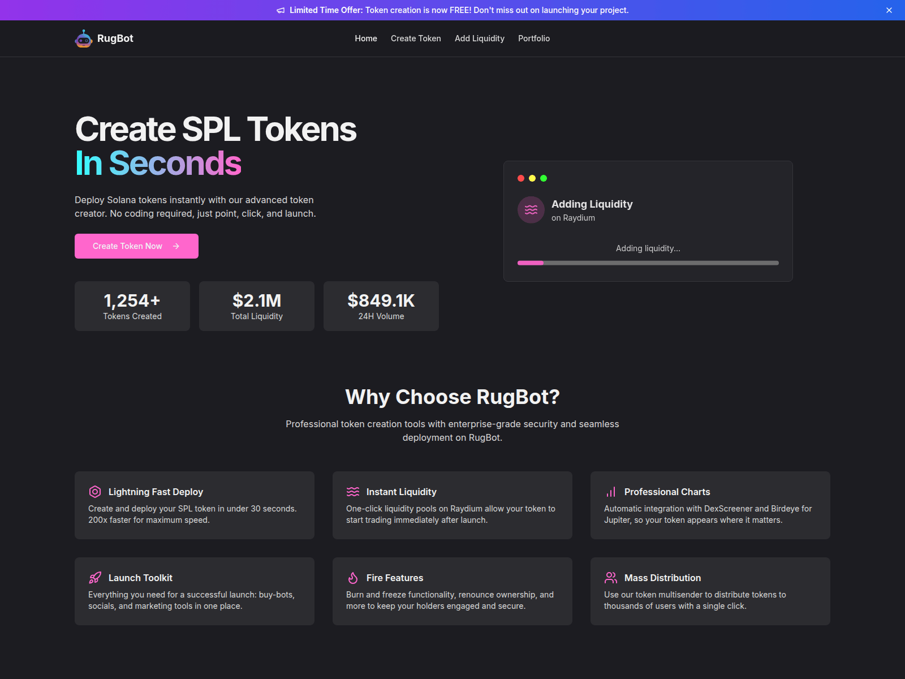Click the 'Use our token multisender' description
Screen dimensions: 905x679
695,600
